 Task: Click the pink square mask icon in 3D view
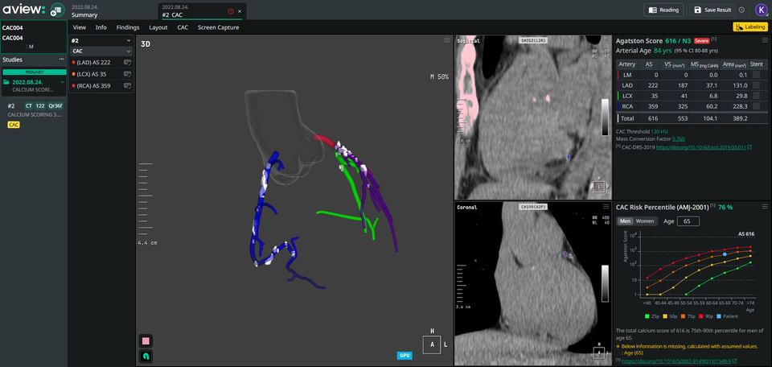coord(146,340)
